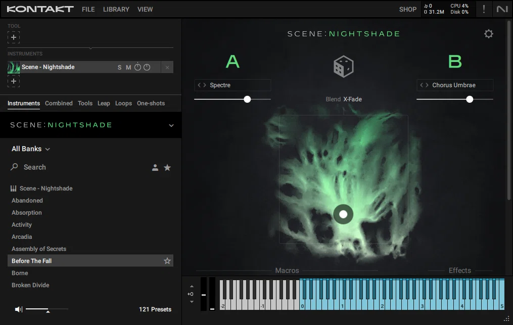Click the instrument vertical scrollbar
Image resolution: width=513 pixels, height=325 pixels.
(x=509, y=110)
